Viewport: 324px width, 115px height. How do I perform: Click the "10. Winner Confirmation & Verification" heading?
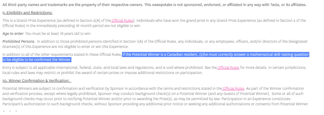click(37, 80)
